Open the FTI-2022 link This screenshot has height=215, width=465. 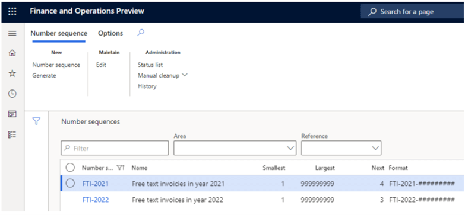pos(96,200)
